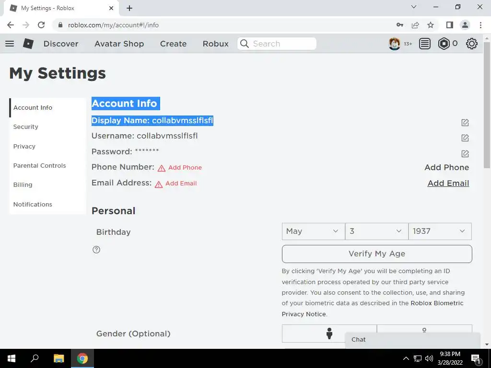Open the Windows notification center
This screenshot has width=491, height=368.
pyautogui.click(x=476, y=358)
